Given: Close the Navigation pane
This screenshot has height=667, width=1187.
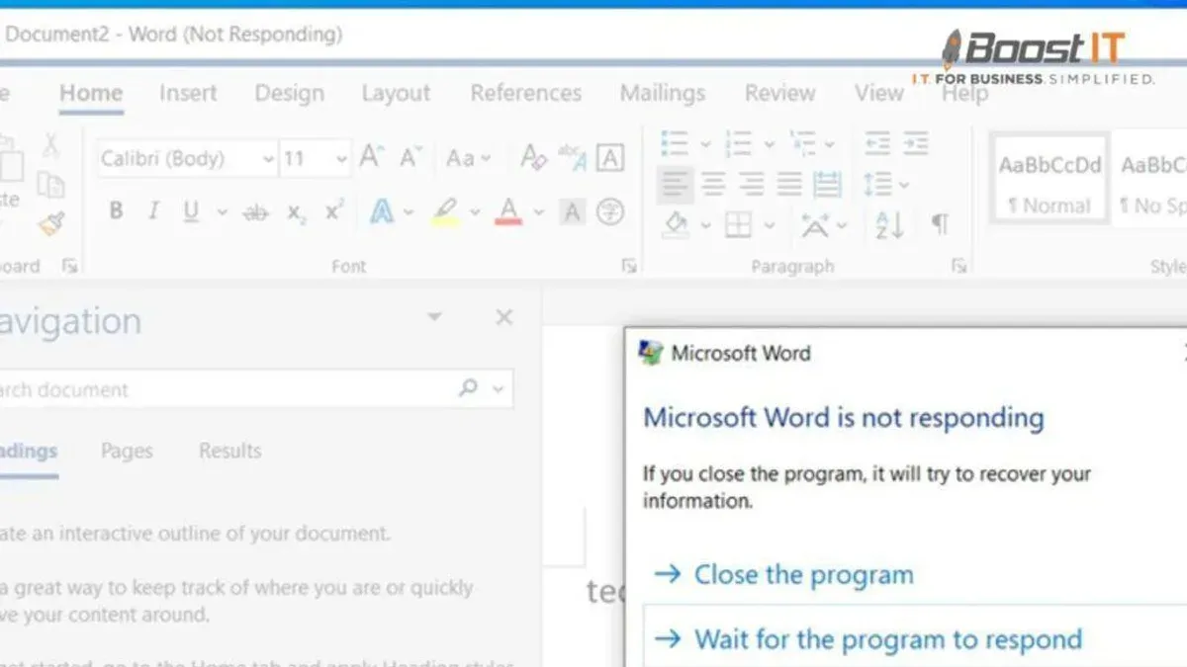Looking at the screenshot, I should [504, 317].
